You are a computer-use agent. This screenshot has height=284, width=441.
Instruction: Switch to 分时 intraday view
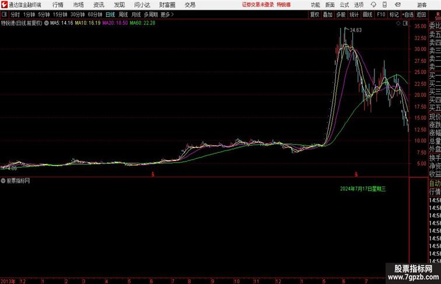[x=15, y=15]
